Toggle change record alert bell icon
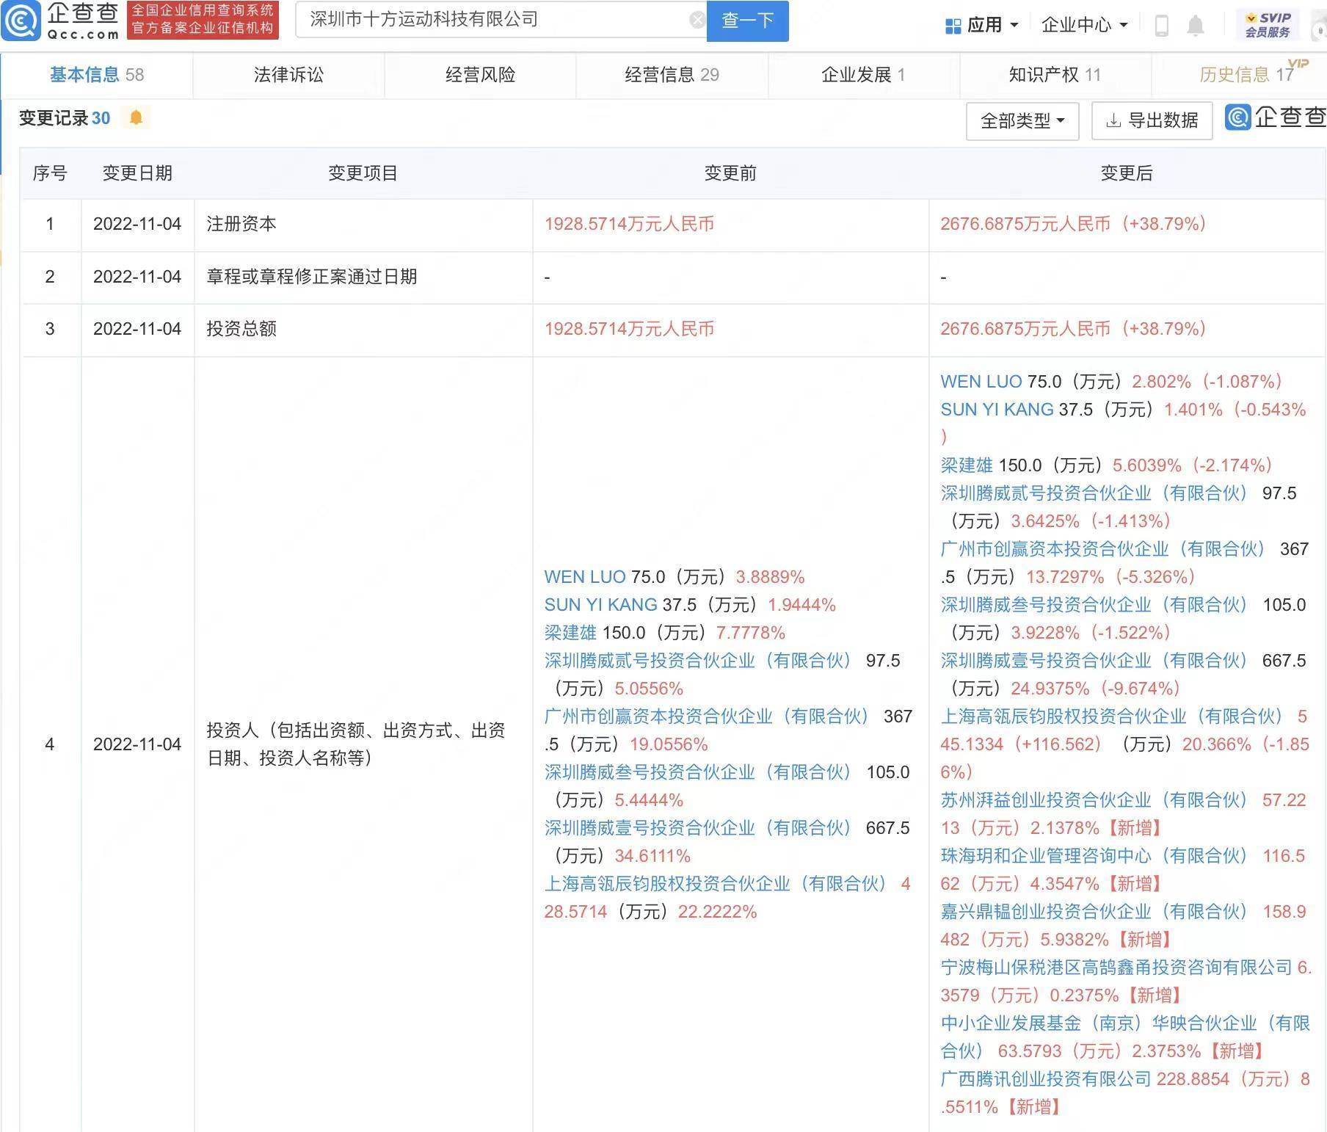 pyautogui.click(x=136, y=117)
